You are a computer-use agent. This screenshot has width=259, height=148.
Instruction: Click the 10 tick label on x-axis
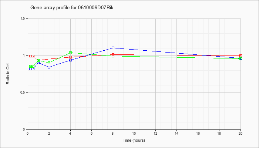pos(134,133)
